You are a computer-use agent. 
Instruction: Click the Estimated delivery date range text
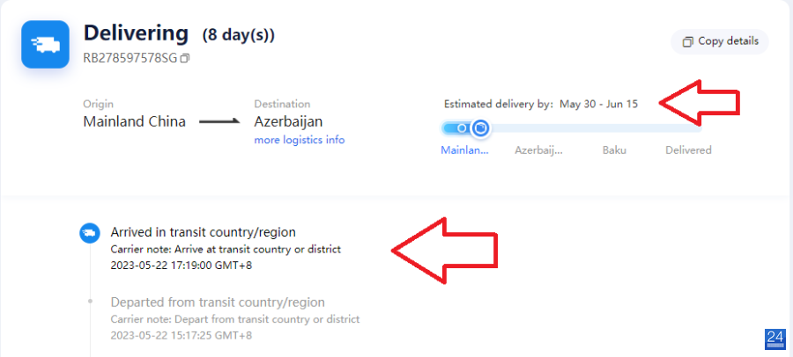pos(599,105)
